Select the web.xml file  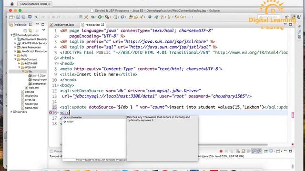(32, 87)
